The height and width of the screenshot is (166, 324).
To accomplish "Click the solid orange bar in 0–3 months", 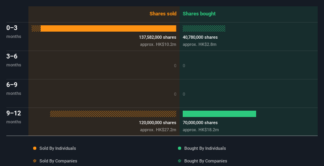I will click(x=109, y=28).
